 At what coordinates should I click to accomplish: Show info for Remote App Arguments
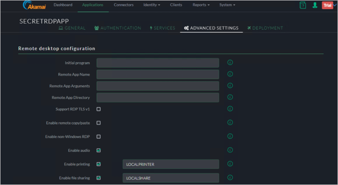tap(230, 86)
